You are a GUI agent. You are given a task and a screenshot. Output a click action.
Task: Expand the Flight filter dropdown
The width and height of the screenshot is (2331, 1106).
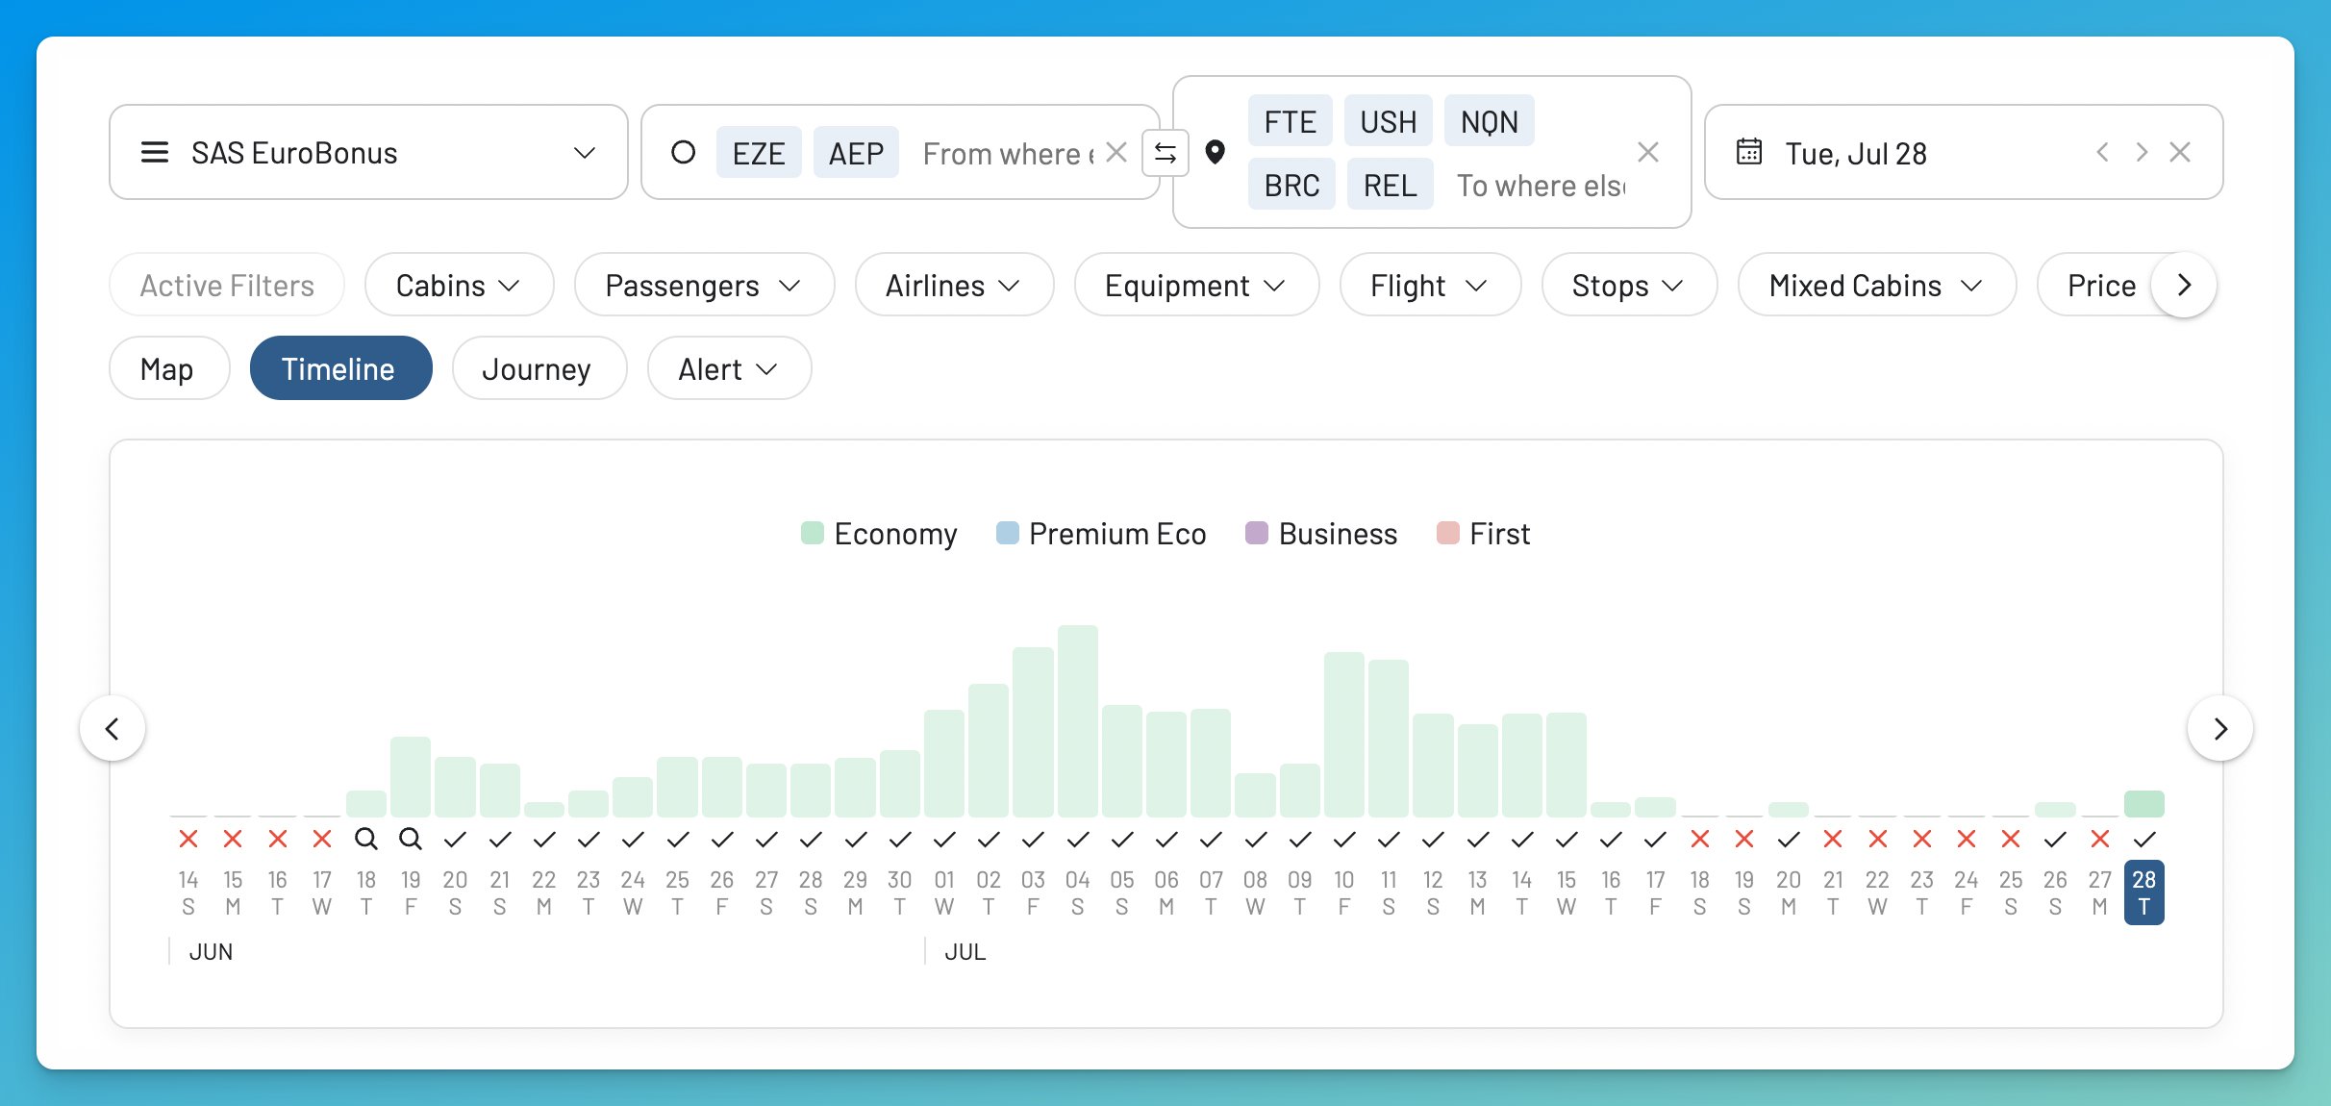(x=1430, y=285)
